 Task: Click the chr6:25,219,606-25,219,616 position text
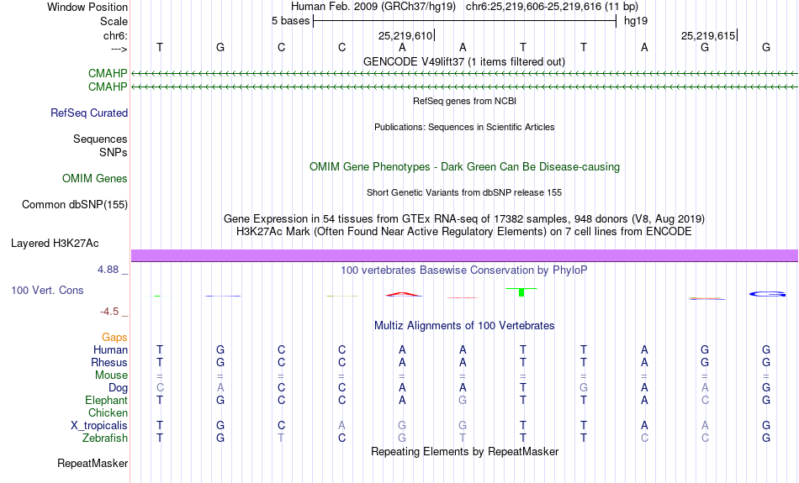click(x=552, y=7)
